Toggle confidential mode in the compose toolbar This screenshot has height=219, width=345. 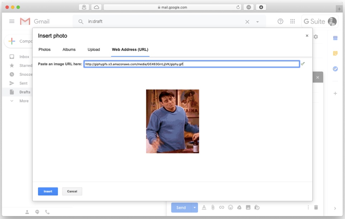(x=257, y=207)
